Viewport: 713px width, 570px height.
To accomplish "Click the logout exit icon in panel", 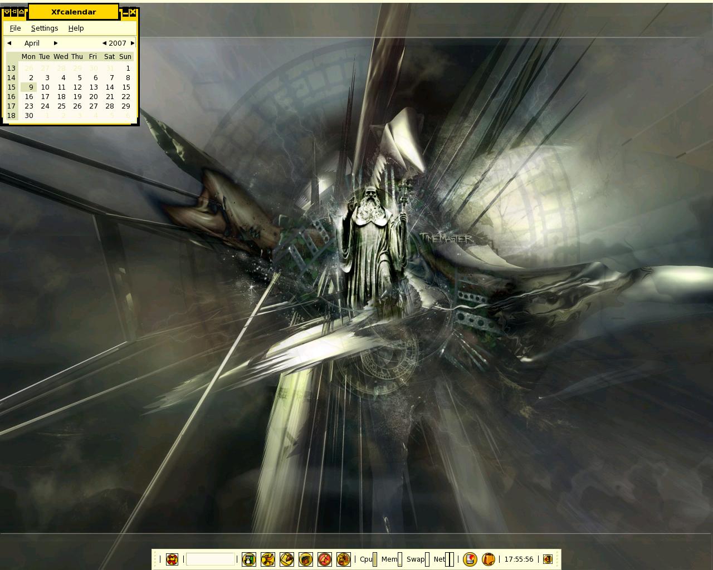I will (548, 559).
